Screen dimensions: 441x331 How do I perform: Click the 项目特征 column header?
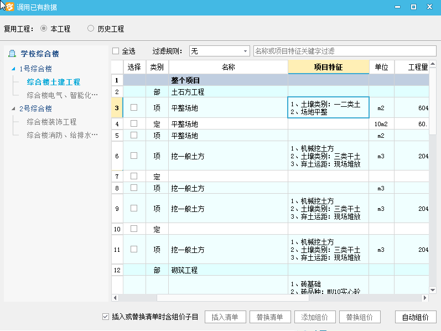click(x=328, y=67)
